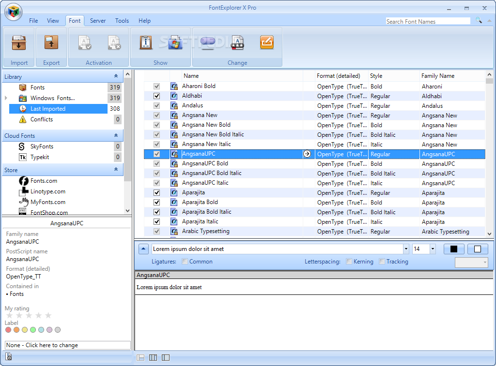Collapse the Library section
The image size is (496, 366).
[x=116, y=76]
